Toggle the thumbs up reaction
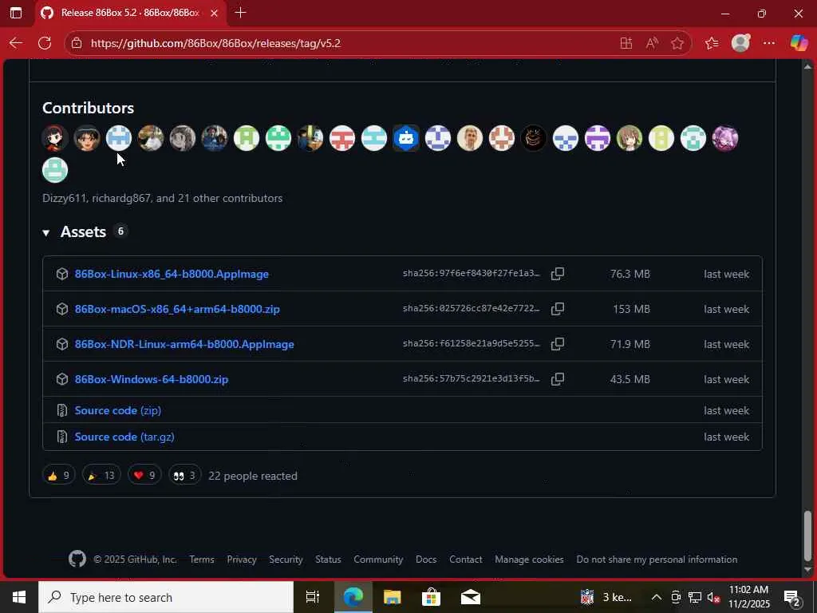This screenshot has width=817, height=613. point(58,475)
